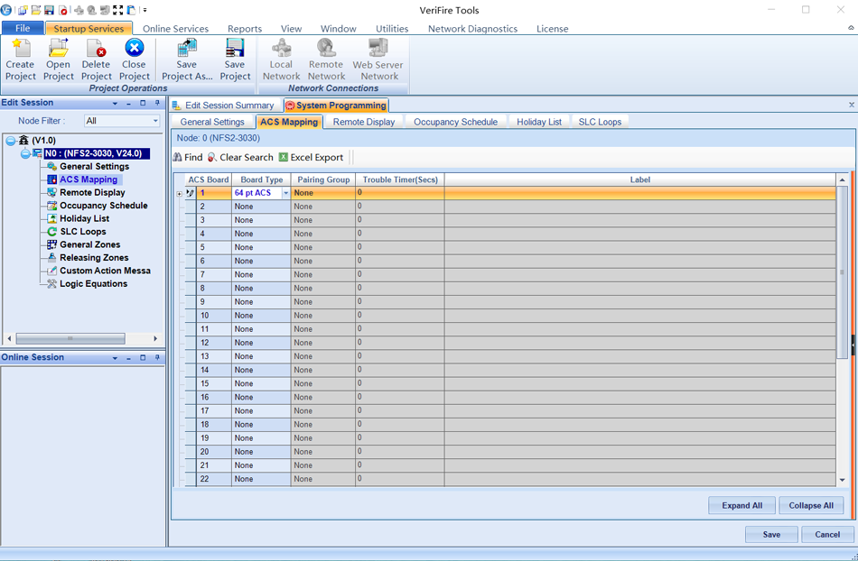Select Remote Display tree item
858x561 pixels.
click(92, 193)
